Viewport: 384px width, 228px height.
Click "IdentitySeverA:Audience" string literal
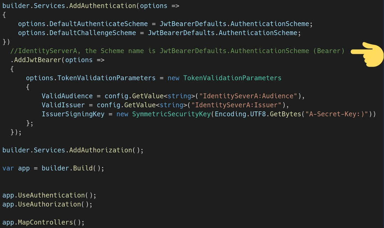[x=248, y=96]
